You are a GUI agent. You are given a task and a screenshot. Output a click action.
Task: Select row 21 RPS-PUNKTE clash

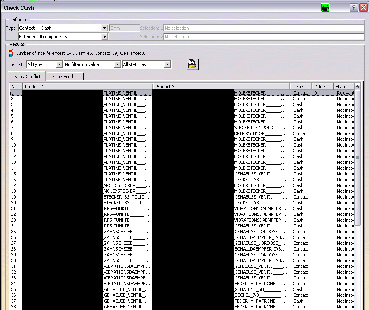182,208
